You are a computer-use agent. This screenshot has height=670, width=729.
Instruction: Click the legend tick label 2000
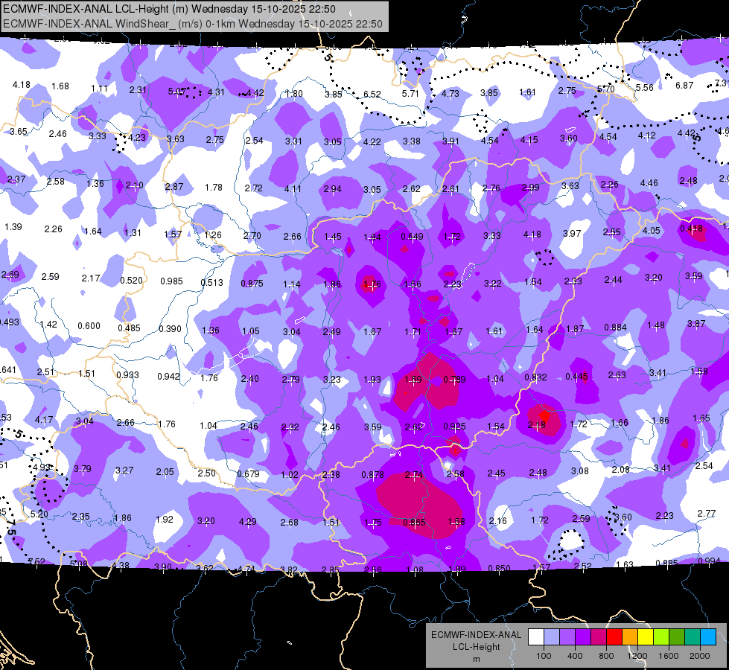pyautogui.click(x=700, y=656)
